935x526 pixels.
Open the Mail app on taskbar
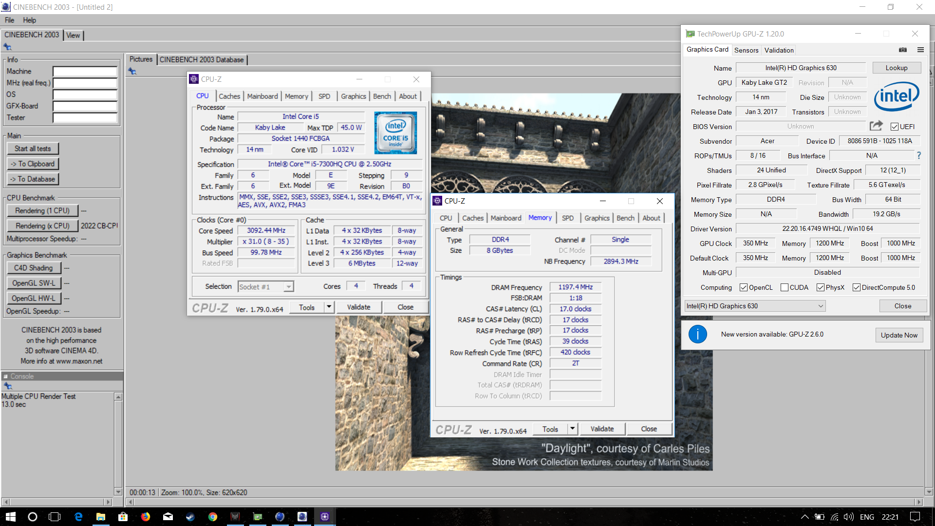[x=168, y=517]
